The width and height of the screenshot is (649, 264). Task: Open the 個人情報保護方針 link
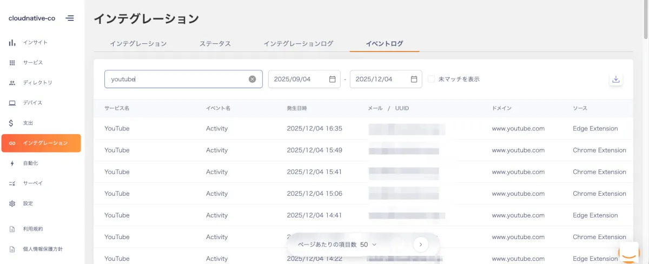pyautogui.click(x=43, y=249)
